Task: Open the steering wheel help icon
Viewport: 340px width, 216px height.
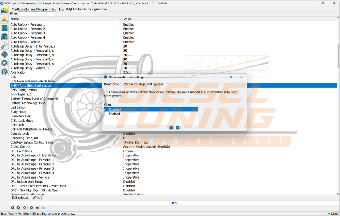Action: pos(4,71)
